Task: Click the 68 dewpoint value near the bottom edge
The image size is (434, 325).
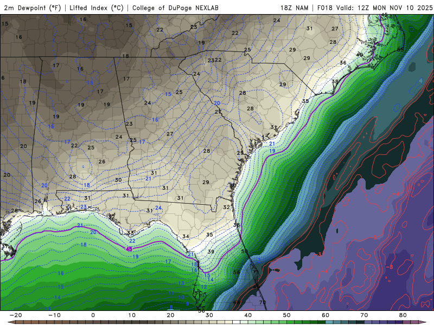Action: [x=237, y=302]
